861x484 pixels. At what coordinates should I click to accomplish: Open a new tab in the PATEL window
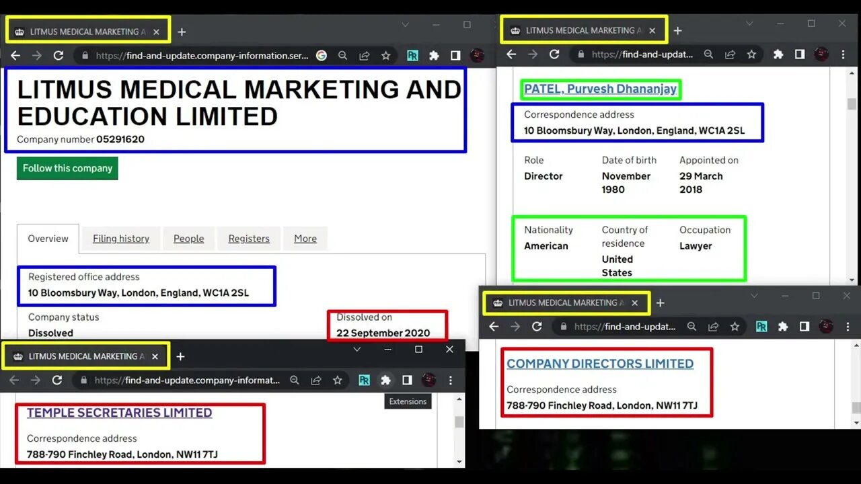(x=677, y=30)
